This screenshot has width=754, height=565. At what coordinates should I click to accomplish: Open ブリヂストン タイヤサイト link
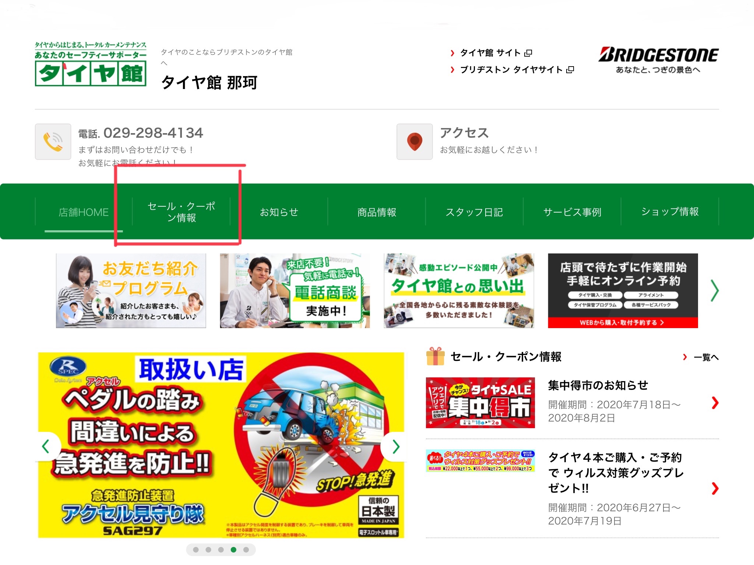[511, 70]
